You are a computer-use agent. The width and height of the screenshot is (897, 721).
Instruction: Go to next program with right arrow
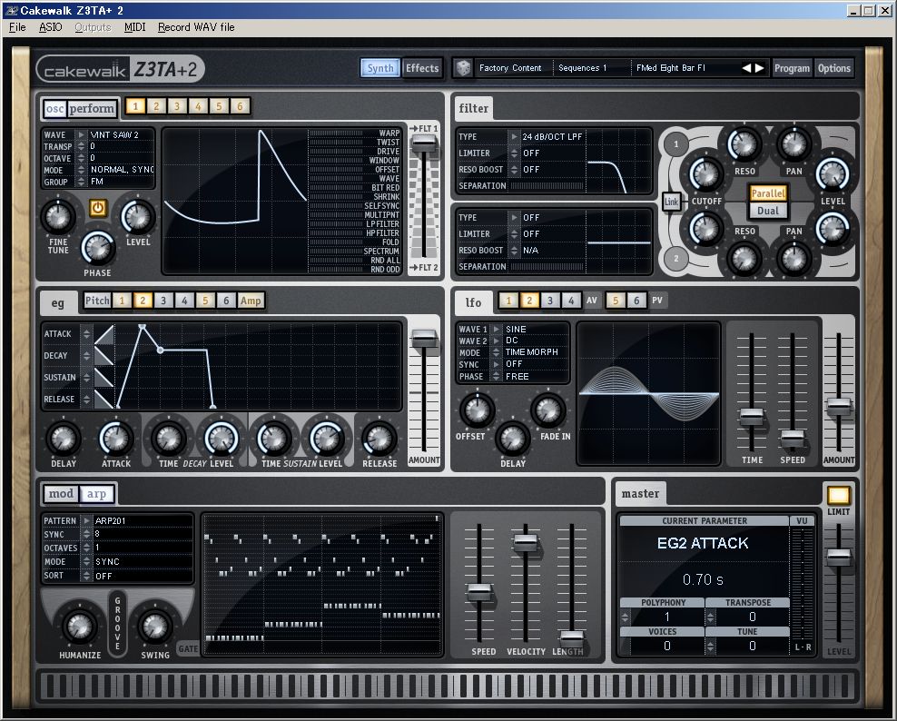coord(760,68)
